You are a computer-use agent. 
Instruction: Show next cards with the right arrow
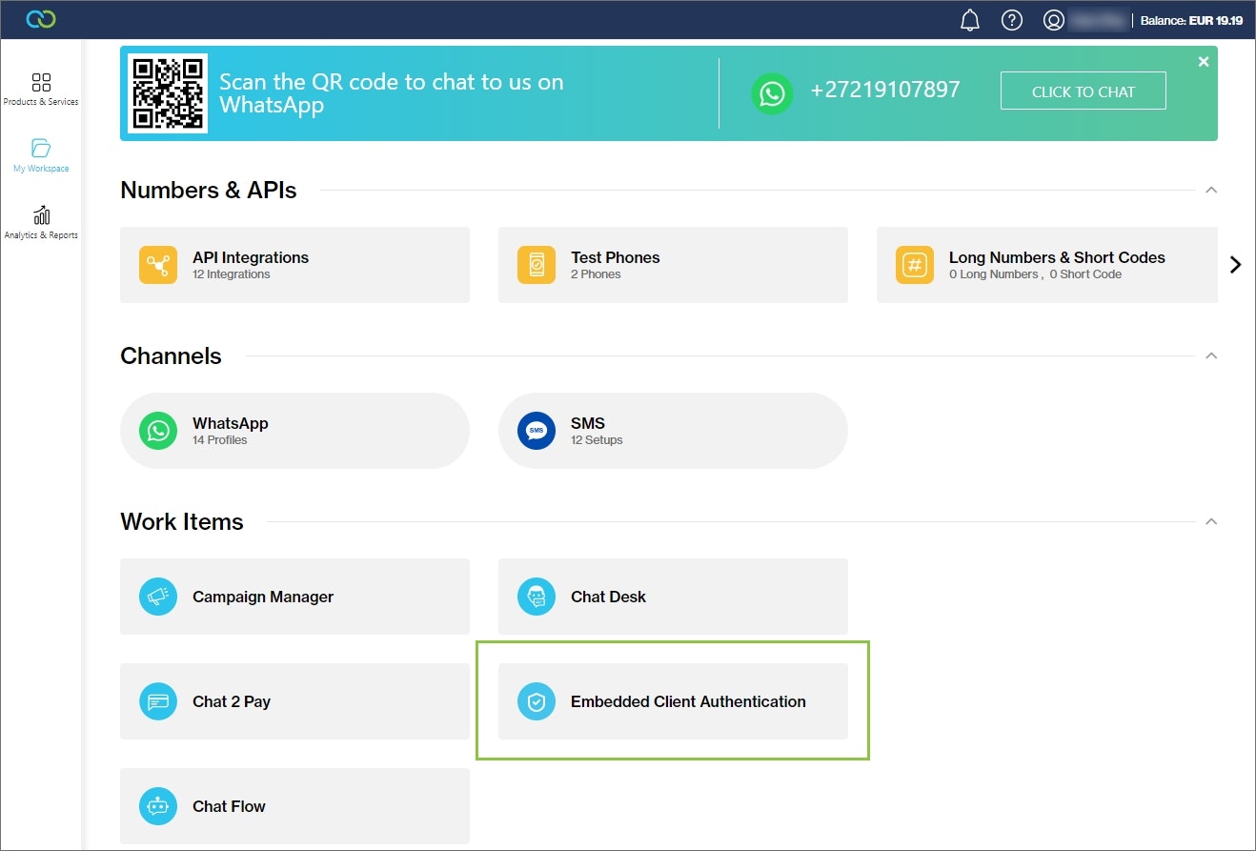click(1236, 265)
